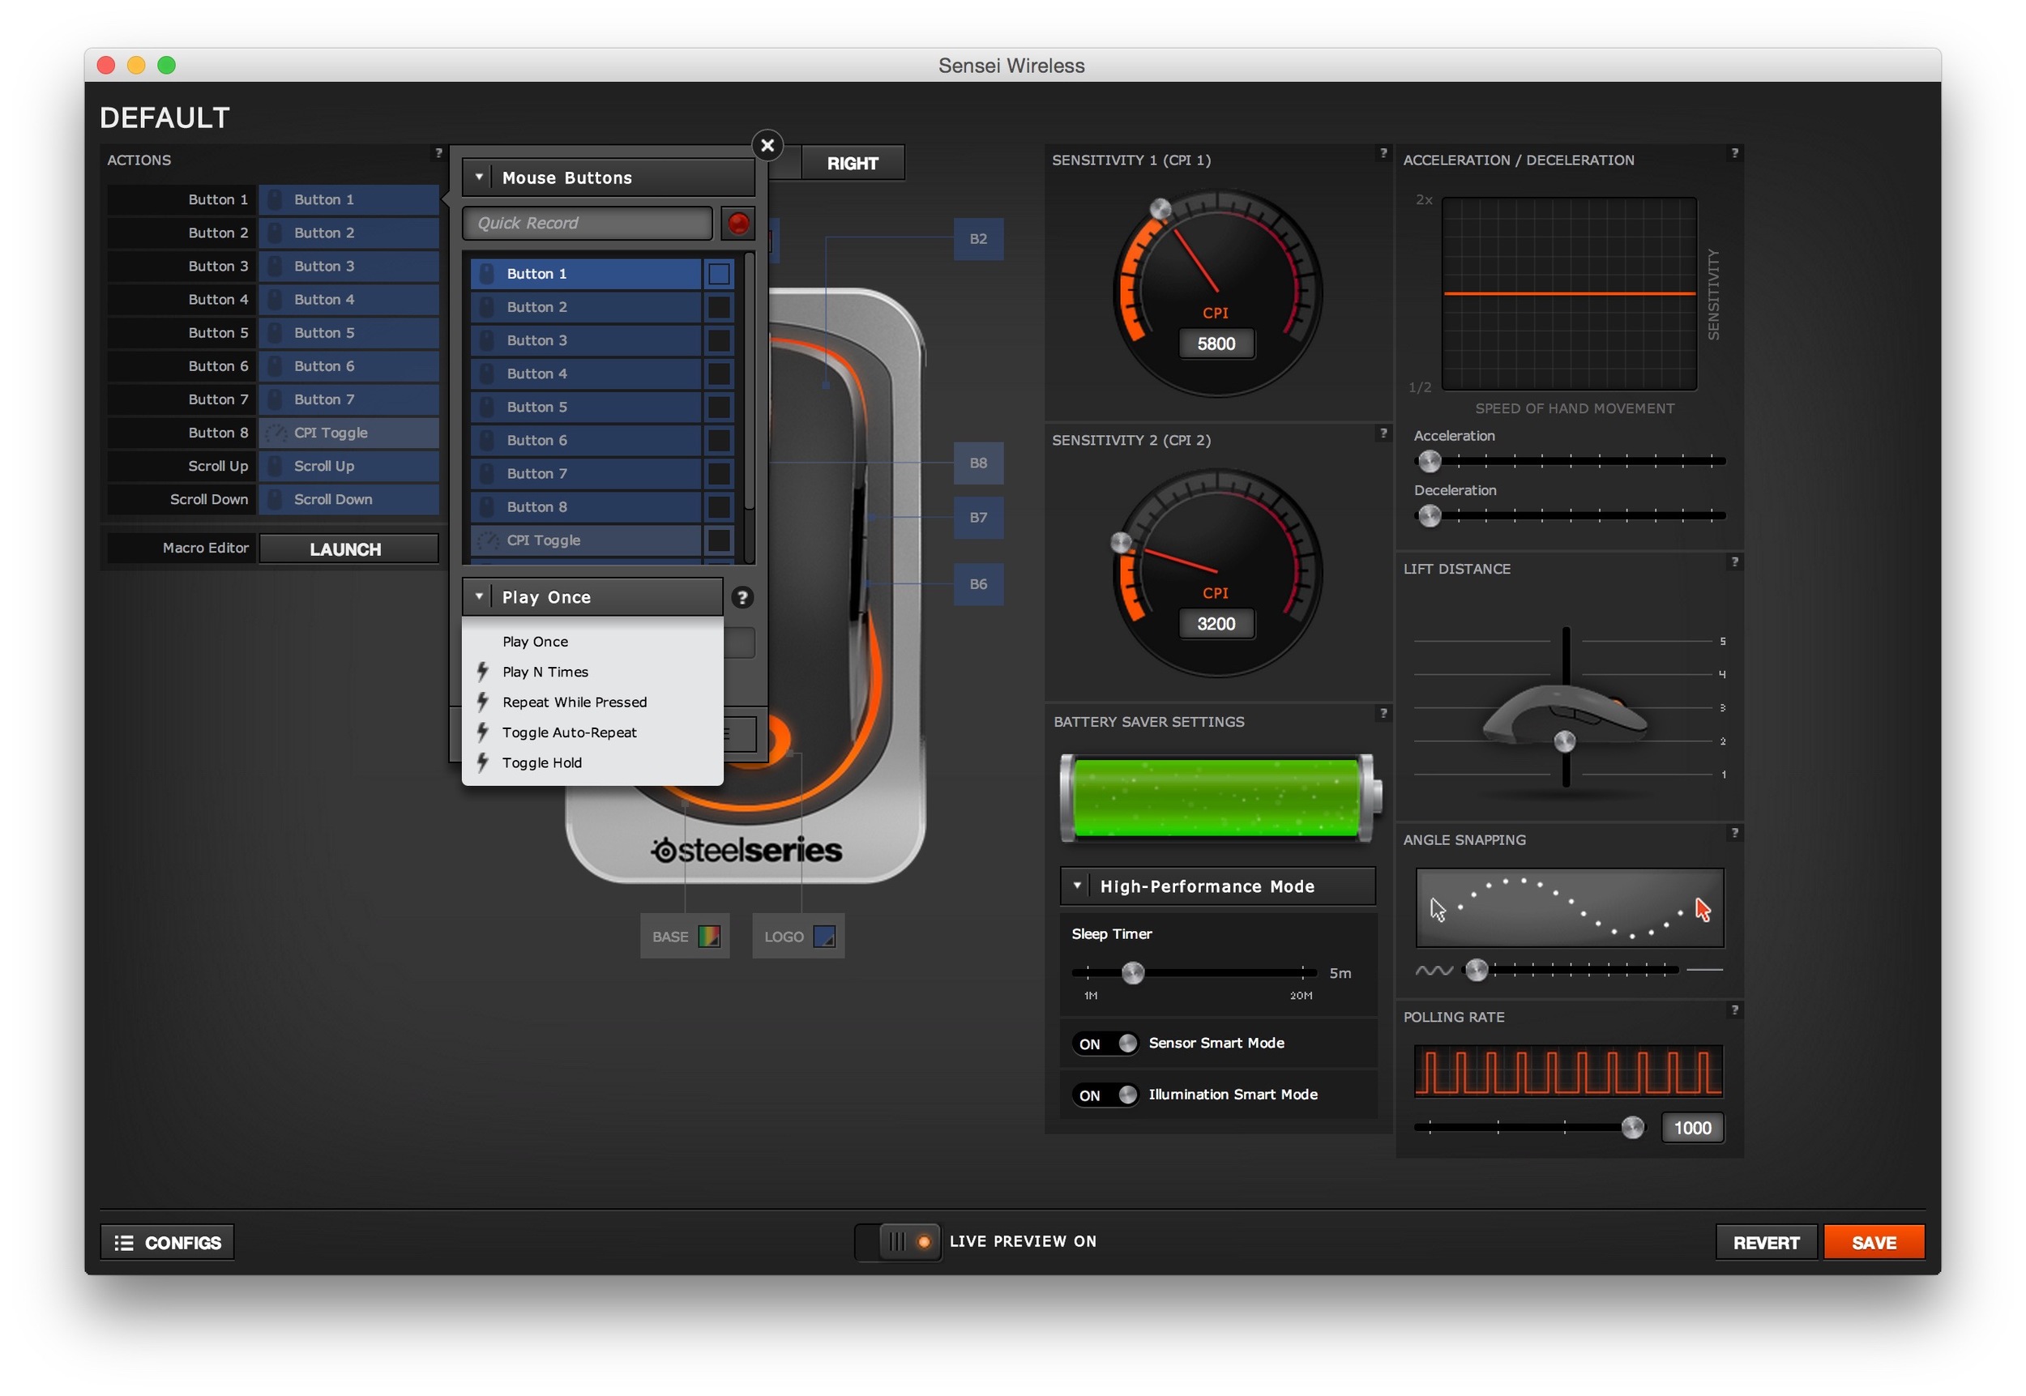
Task: Select Play Once menu option
Action: pyautogui.click(x=592, y=642)
